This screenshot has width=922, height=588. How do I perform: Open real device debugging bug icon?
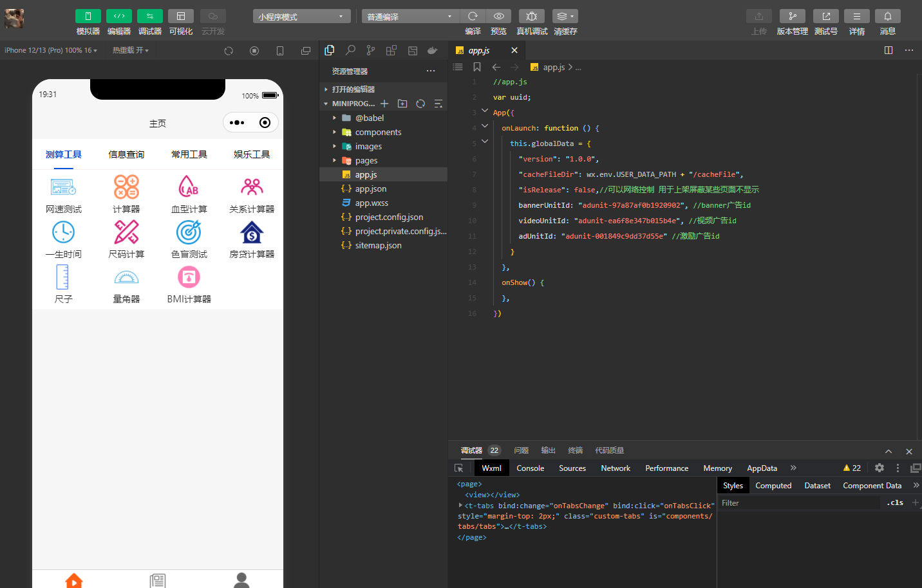(531, 16)
